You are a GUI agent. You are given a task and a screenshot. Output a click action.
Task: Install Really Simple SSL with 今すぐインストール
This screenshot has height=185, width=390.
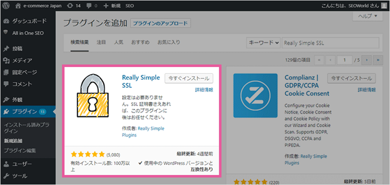189,78
